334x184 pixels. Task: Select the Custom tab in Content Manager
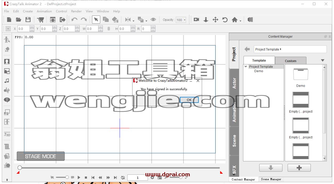(291, 61)
